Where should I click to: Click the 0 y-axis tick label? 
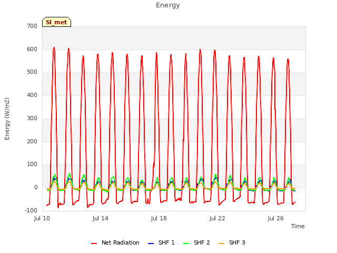tap(36, 188)
